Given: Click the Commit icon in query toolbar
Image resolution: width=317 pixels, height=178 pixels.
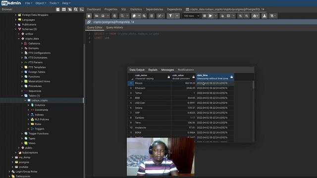Looking at the screenshot, I should (x=240, y=16).
